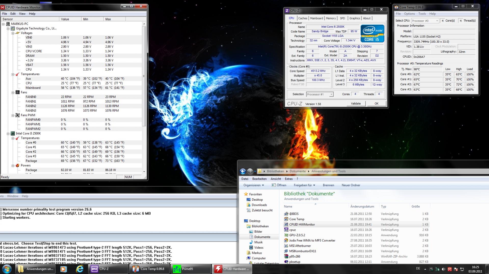Open View menu in Hardware Monitor
Screen dimensions: 489x274
[22, 14]
